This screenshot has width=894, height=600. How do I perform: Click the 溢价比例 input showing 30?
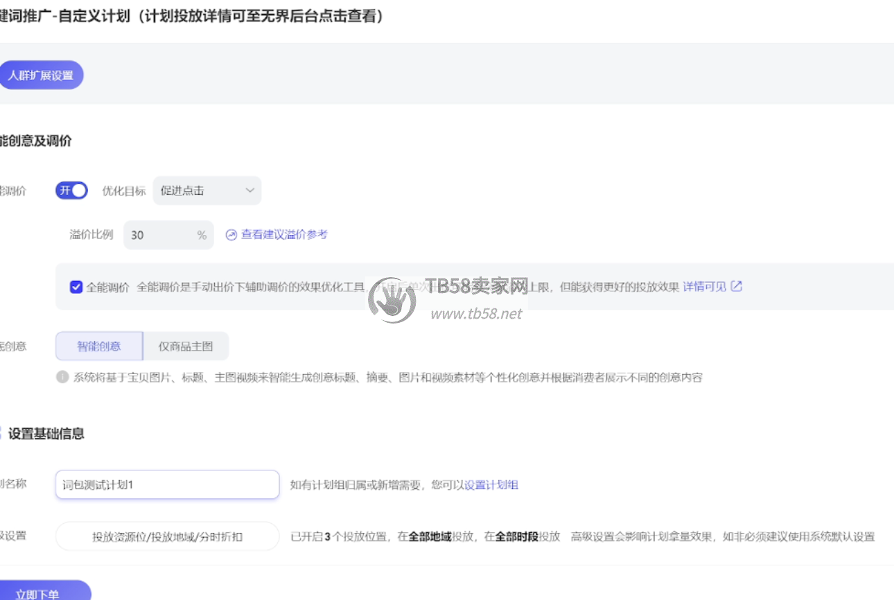tap(168, 235)
